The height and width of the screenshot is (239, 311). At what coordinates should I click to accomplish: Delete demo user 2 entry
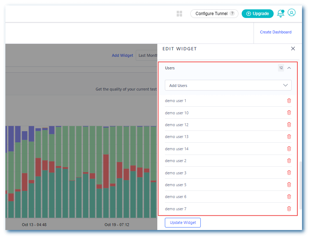289,161
